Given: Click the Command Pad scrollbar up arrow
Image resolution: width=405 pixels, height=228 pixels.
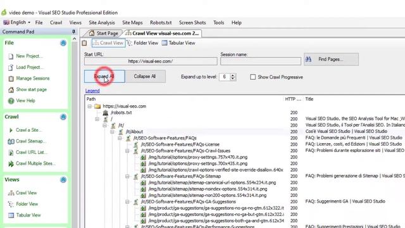Looking at the screenshot, I should [75, 39].
